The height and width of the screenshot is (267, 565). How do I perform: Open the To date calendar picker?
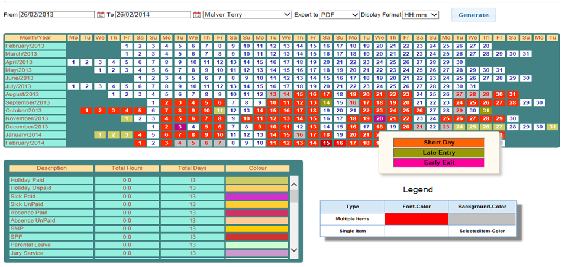pos(197,15)
